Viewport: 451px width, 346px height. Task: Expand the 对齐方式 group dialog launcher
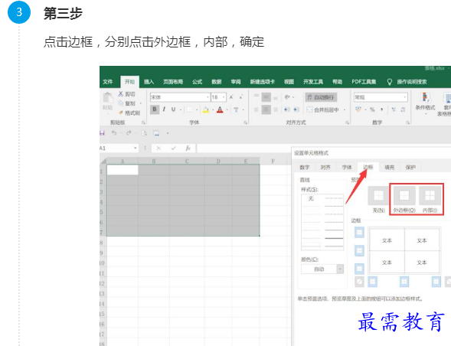pyautogui.click(x=347, y=122)
